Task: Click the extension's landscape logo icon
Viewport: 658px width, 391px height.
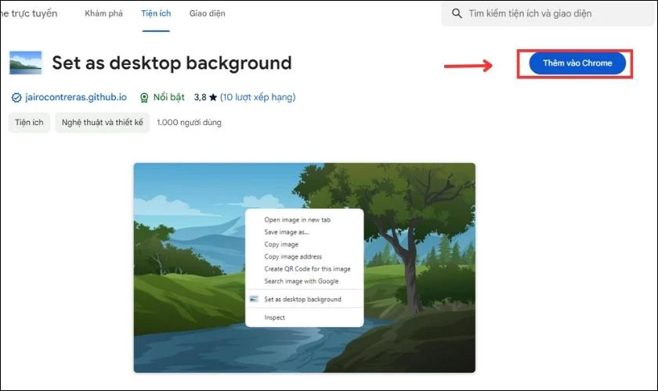Action: (26, 63)
